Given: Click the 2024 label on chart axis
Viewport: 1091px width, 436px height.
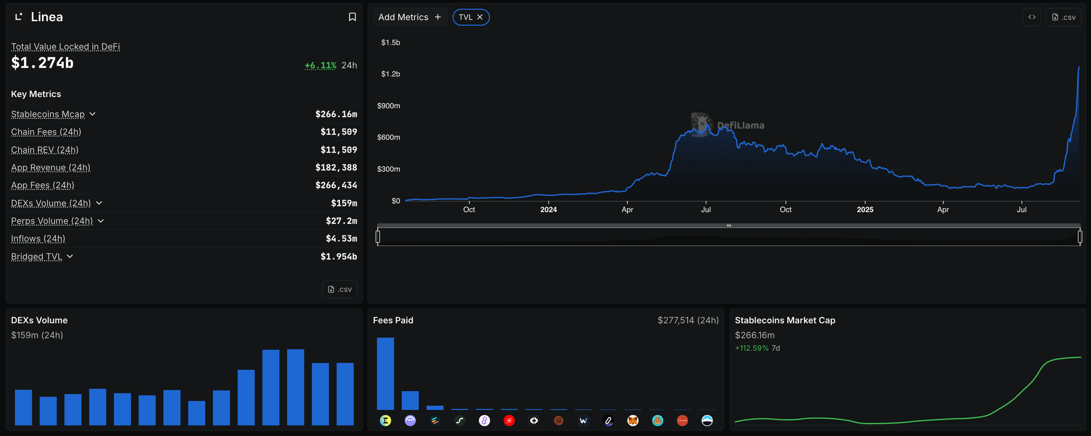Looking at the screenshot, I should [x=548, y=209].
